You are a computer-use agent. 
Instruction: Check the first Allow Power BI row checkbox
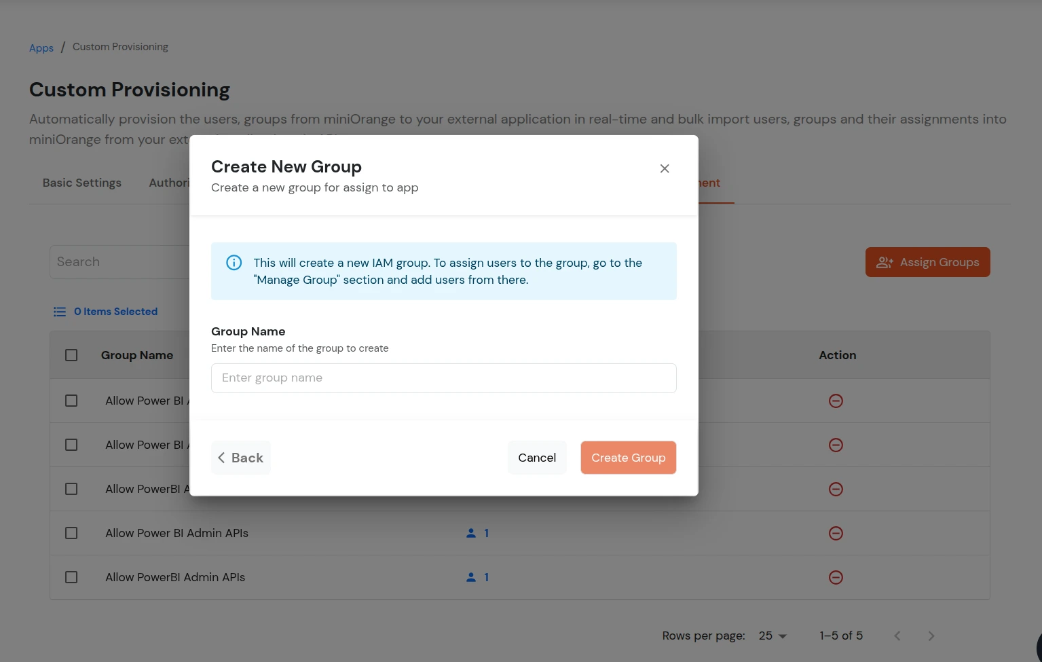pyautogui.click(x=71, y=401)
